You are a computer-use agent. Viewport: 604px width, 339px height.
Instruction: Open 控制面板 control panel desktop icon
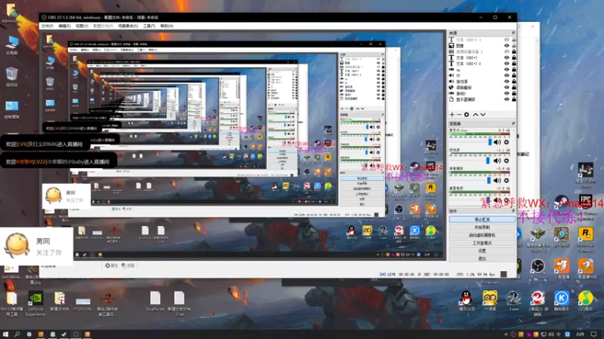tap(12, 109)
